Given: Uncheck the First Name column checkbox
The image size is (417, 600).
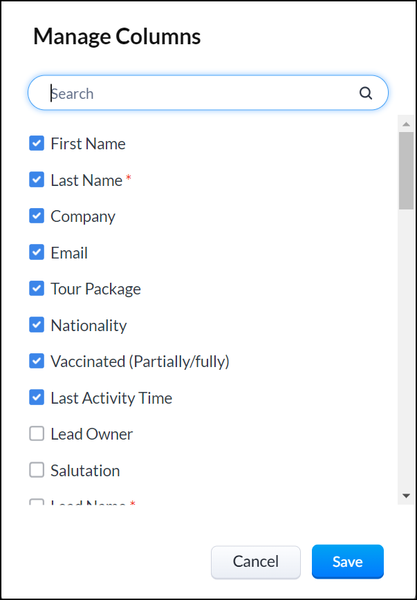Looking at the screenshot, I should pos(37,143).
